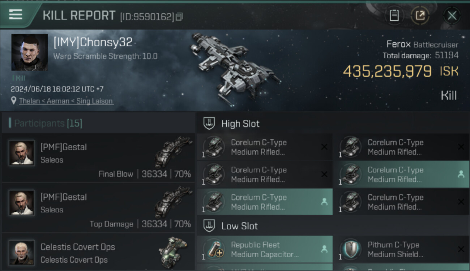Click Gestal's portrait on Top Damage row
This screenshot has height=271, width=470.
[22, 203]
